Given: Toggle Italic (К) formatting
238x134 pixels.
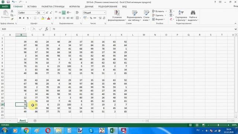Looking at the screenshot, I should tap(24, 18).
